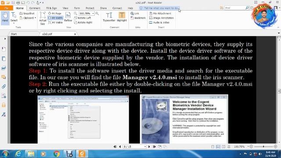Open advanced search folder icon beside Find

[222, 8]
